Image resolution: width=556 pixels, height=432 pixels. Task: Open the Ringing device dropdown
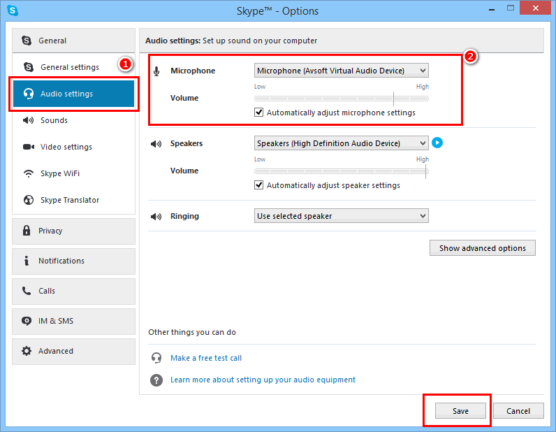click(341, 216)
